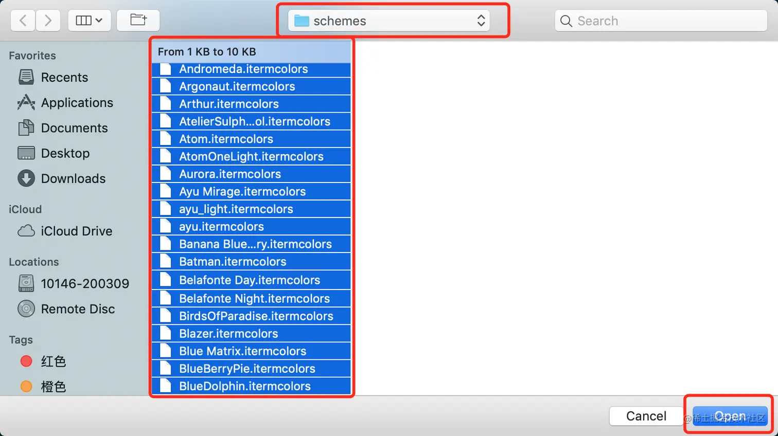Select BlueBerryPie.itermcolors file
This screenshot has height=436, width=778.
(251, 368)
